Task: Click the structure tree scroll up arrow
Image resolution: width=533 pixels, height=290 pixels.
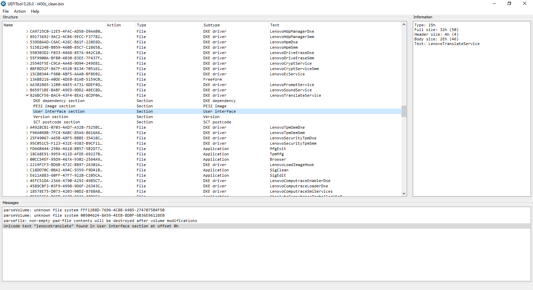Action: [x=404, y=24]
